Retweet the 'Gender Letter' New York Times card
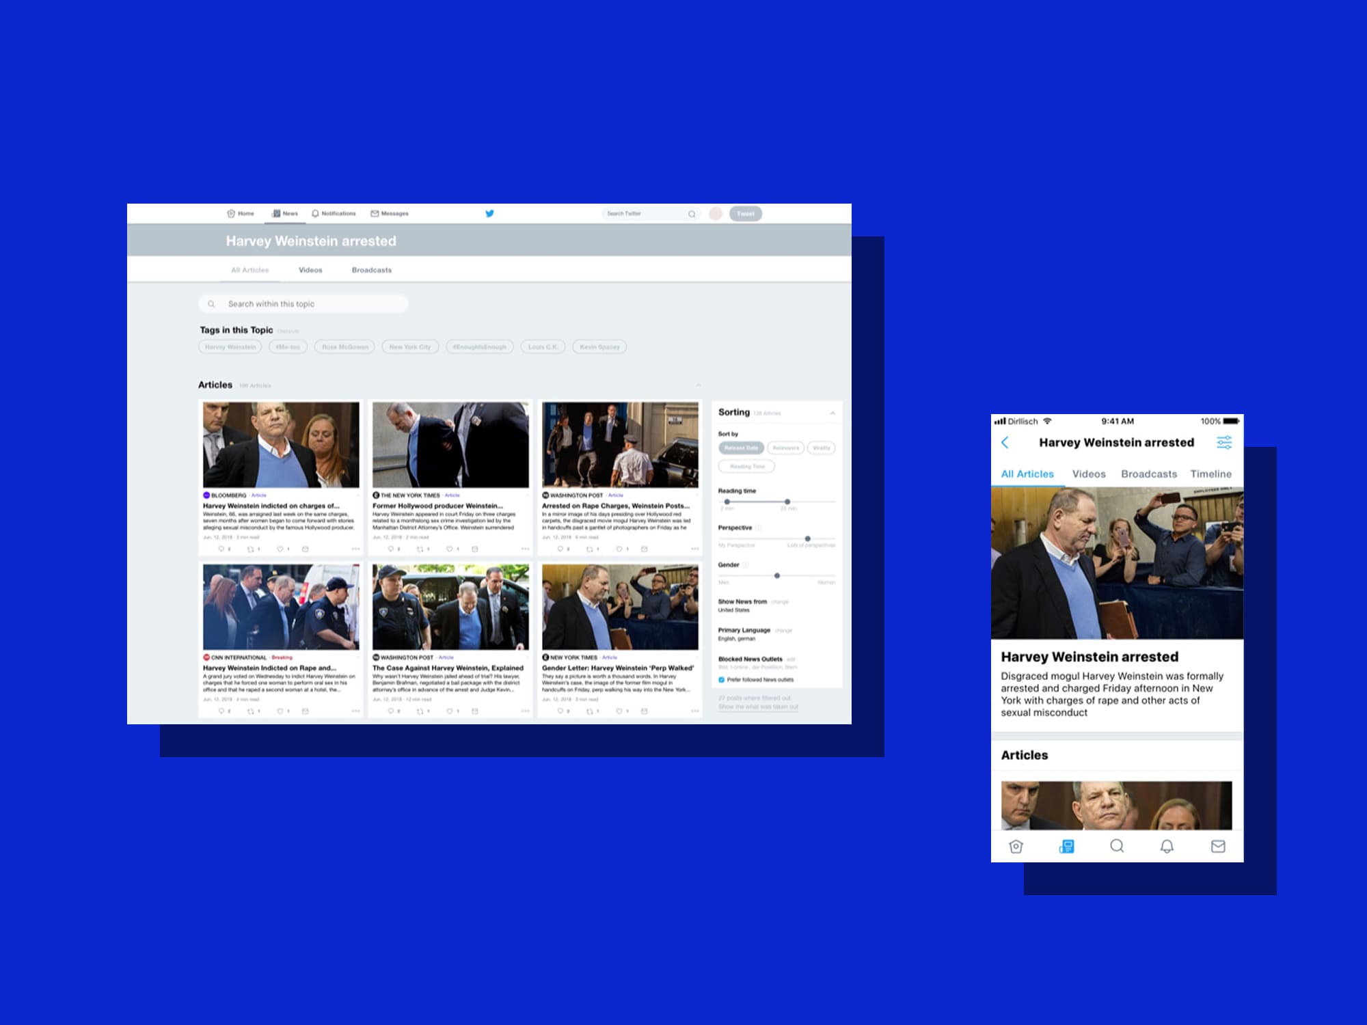This screenshot has height=1025, width=1367. tap(590, 711)
